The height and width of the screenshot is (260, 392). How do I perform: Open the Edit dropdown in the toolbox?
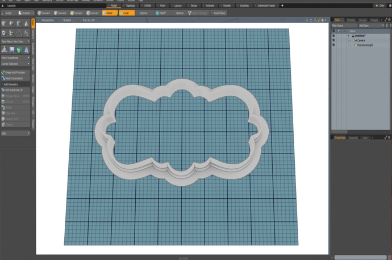click(15, 133)
